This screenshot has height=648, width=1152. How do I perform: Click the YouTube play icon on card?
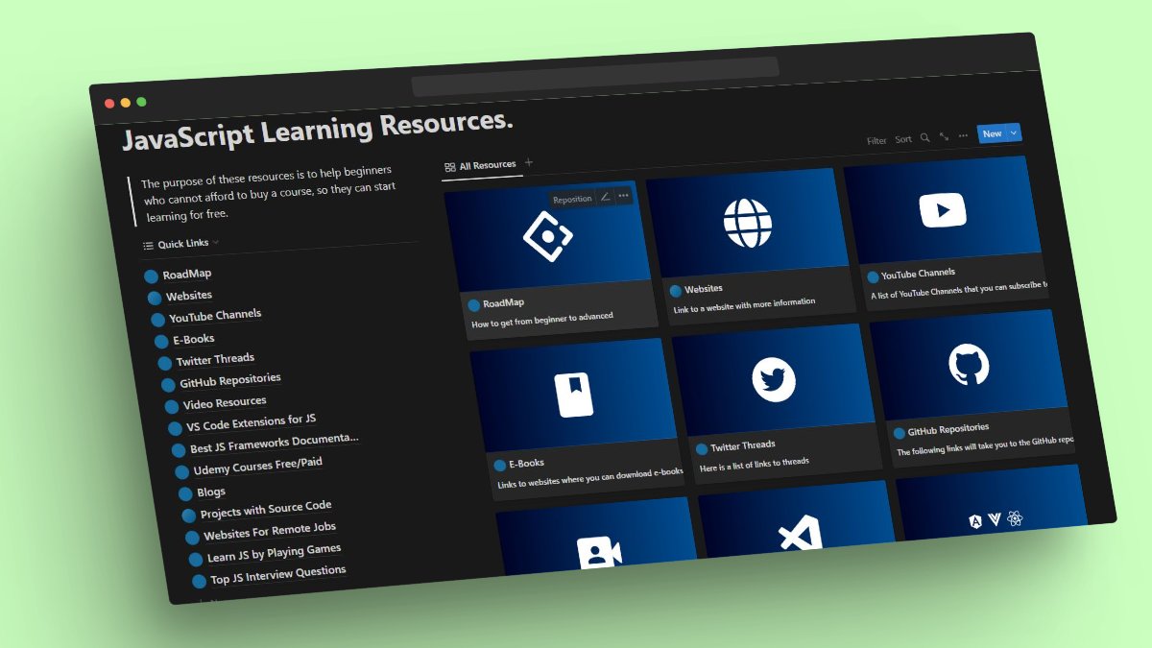[x=943, y=209]
